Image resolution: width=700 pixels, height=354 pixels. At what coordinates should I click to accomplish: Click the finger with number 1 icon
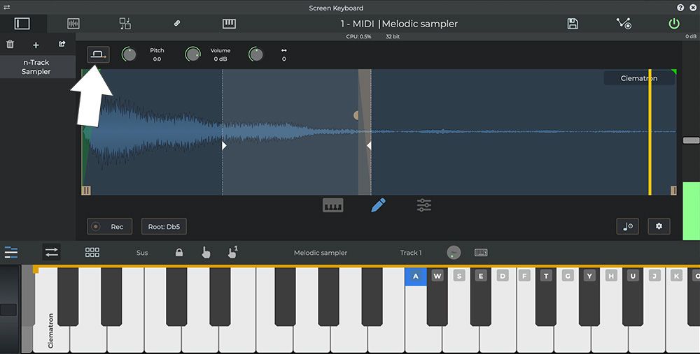coord(232,252)
